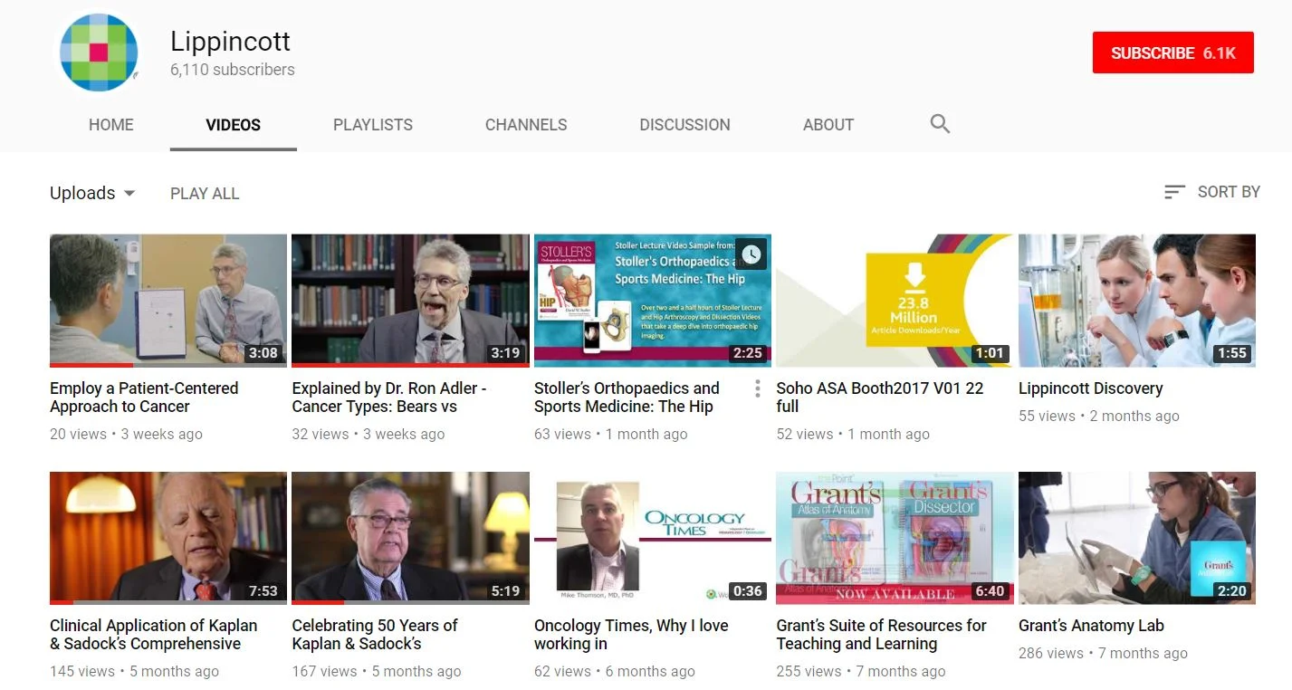1292x690 pixels.
Task: Open the Lippincott channel avatar
Action: coord(99,53)
